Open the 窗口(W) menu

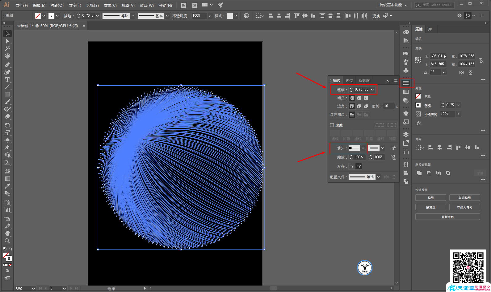147,5
